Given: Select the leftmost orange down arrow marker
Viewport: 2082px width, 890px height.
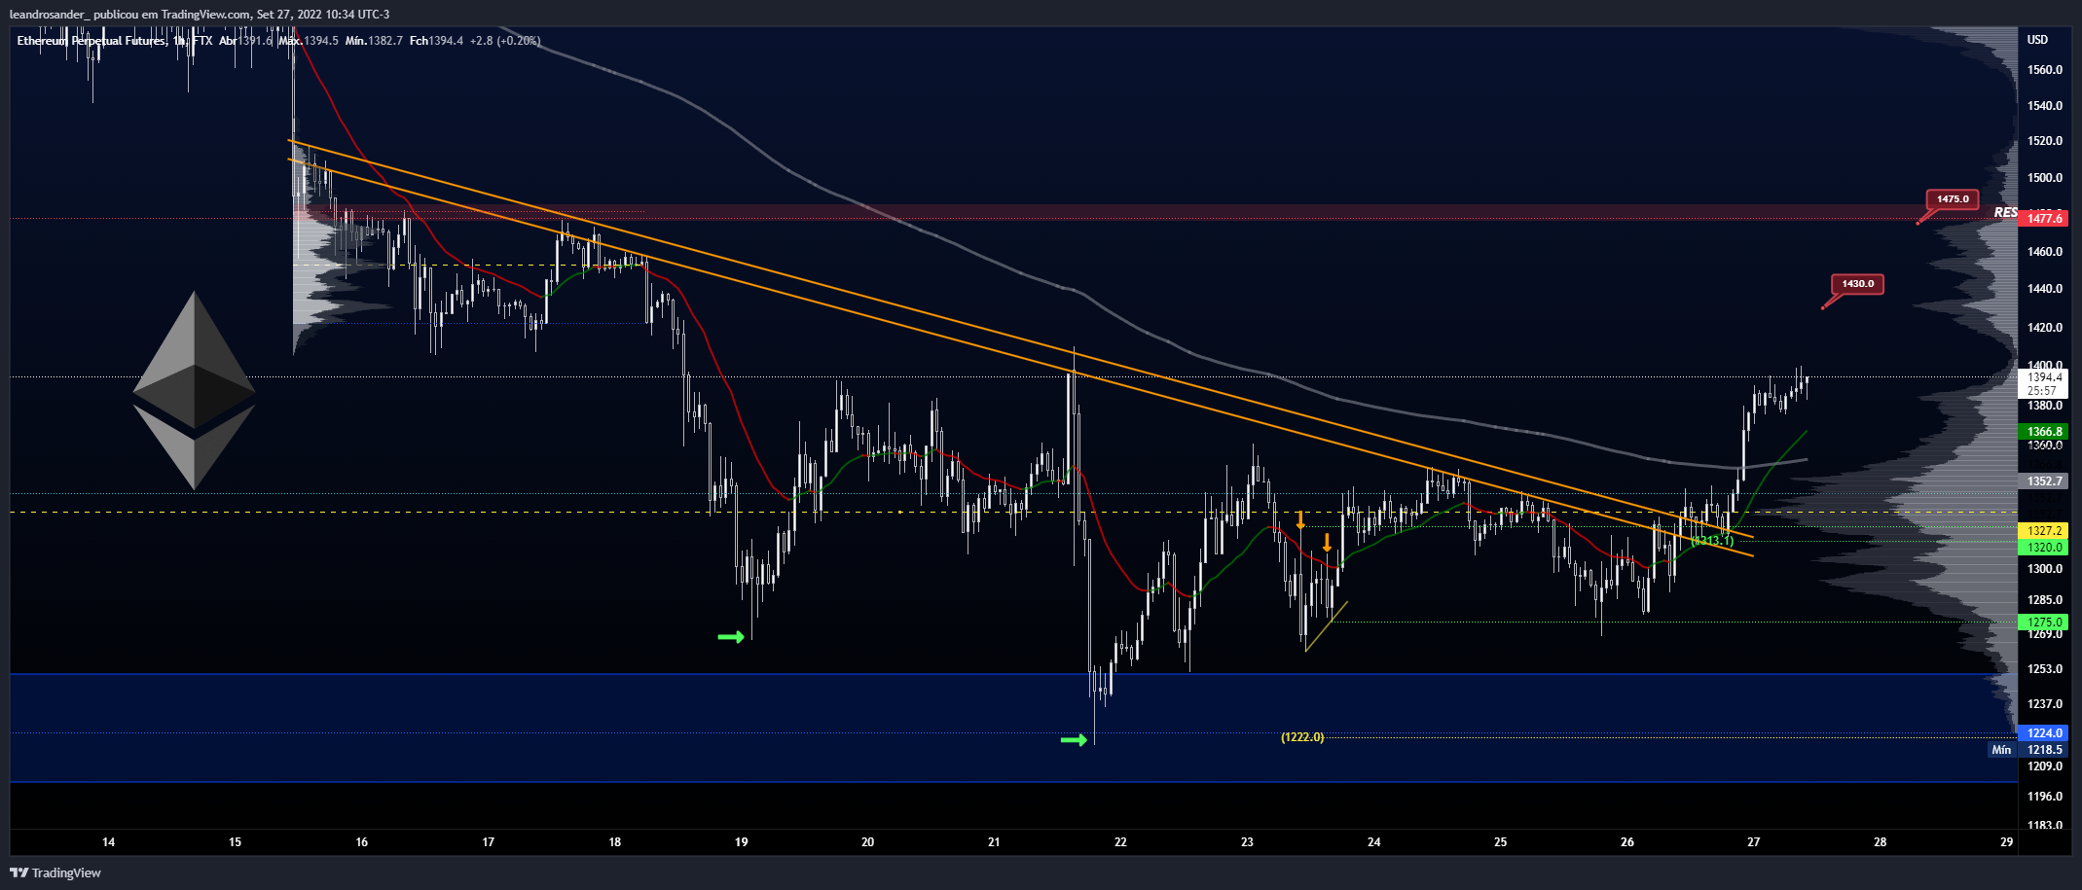Looking at the screenshot, I should pyautogui.click(x=1300, y=520).
